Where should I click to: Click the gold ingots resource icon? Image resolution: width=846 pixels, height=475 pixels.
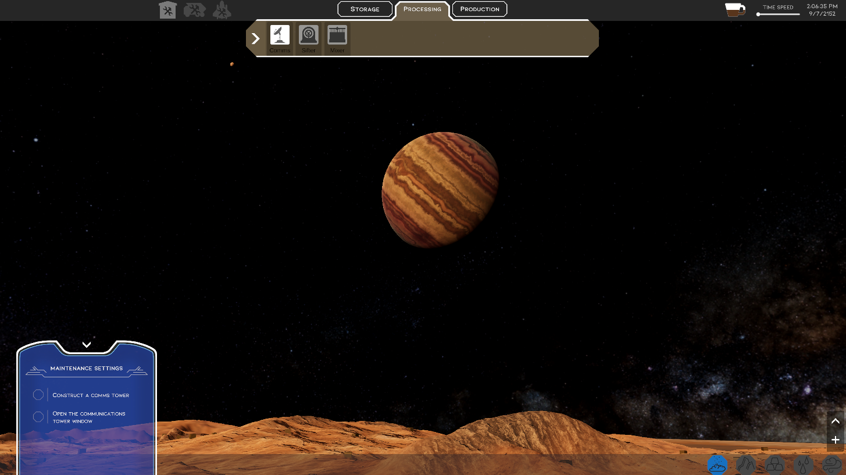(x=774, y=465)
